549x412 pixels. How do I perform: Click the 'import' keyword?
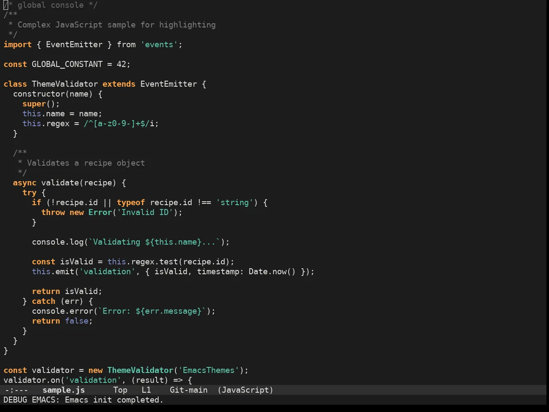click(x=18, y=45)
